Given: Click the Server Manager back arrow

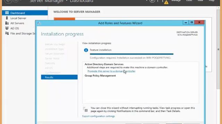Looking at the screenshot, I should tap(8, 1).
